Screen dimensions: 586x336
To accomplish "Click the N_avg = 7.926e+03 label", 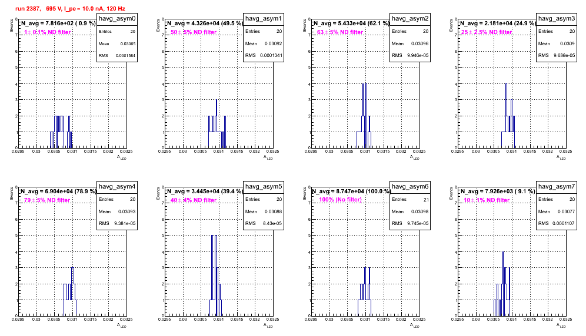I will click(x=498, y=191).
